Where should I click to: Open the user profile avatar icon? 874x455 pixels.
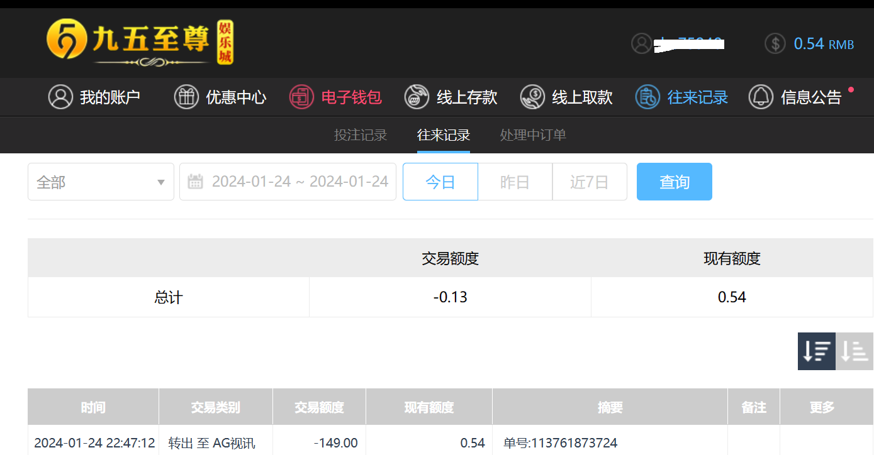point(641,43)
